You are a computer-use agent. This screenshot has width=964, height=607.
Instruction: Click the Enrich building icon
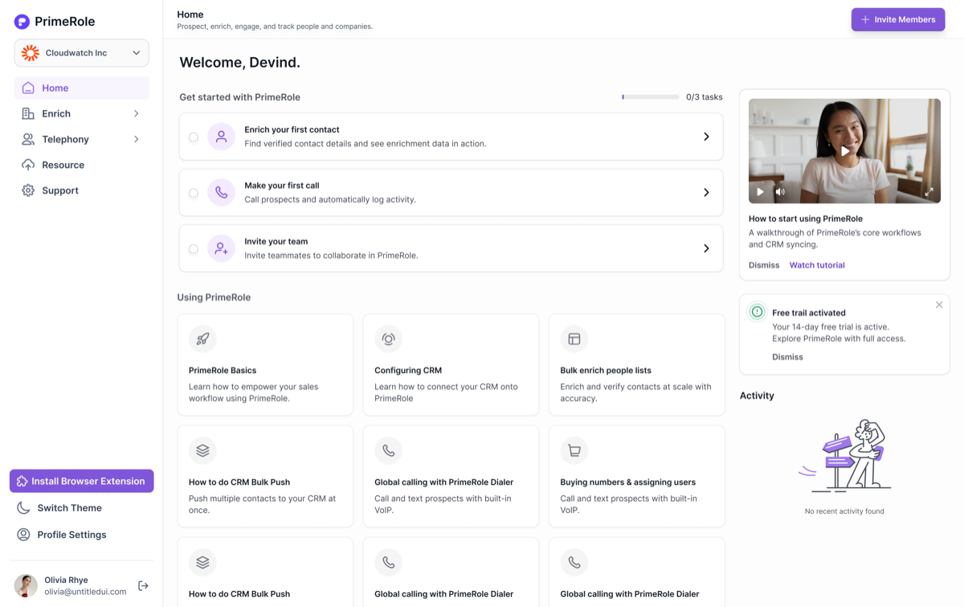[x=28, y=113]
